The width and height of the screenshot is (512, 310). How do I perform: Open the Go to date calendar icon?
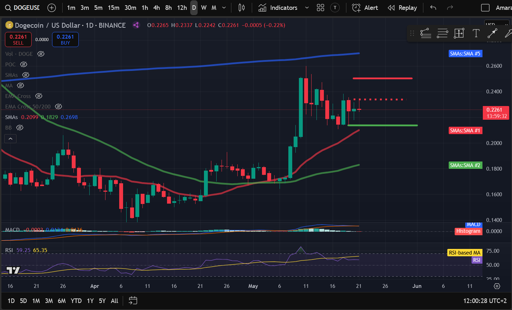[x=133, y=301]
